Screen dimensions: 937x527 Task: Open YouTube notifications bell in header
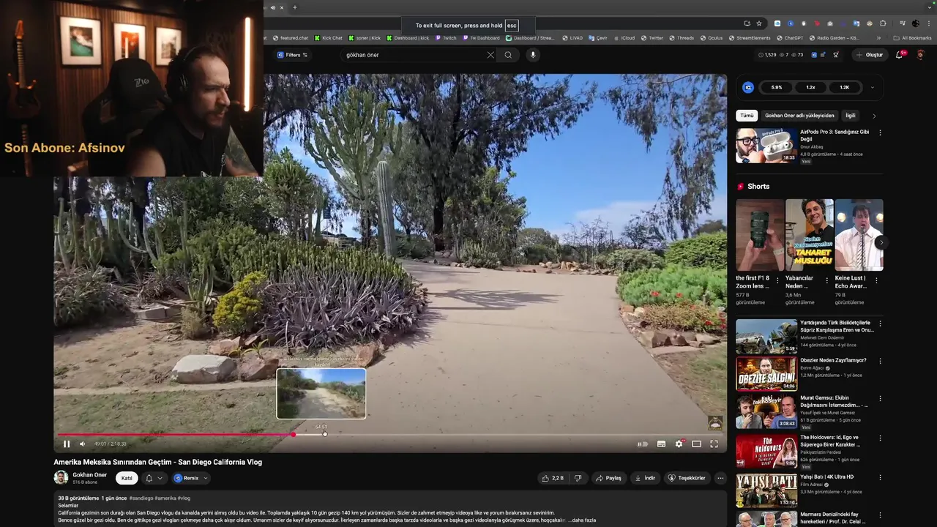(900, 55)
